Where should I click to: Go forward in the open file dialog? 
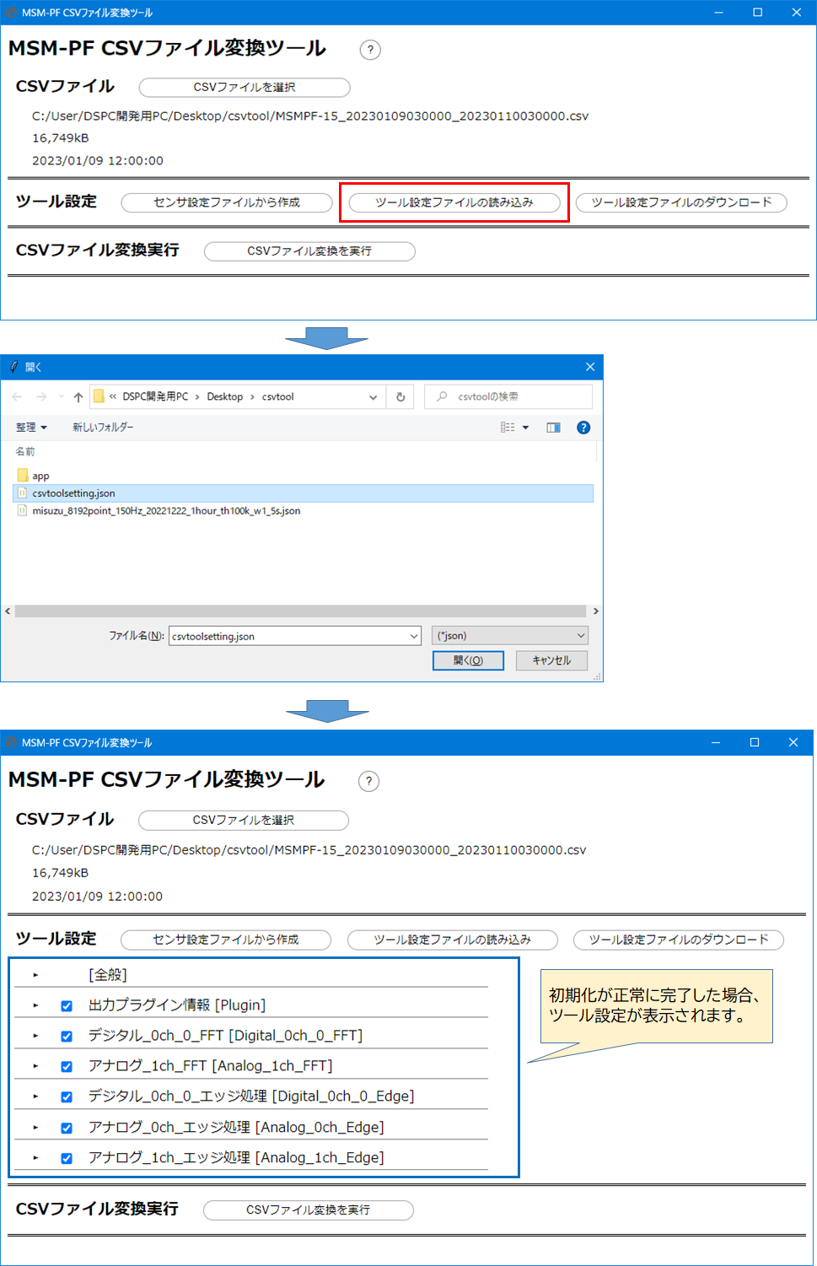(41, 396)
